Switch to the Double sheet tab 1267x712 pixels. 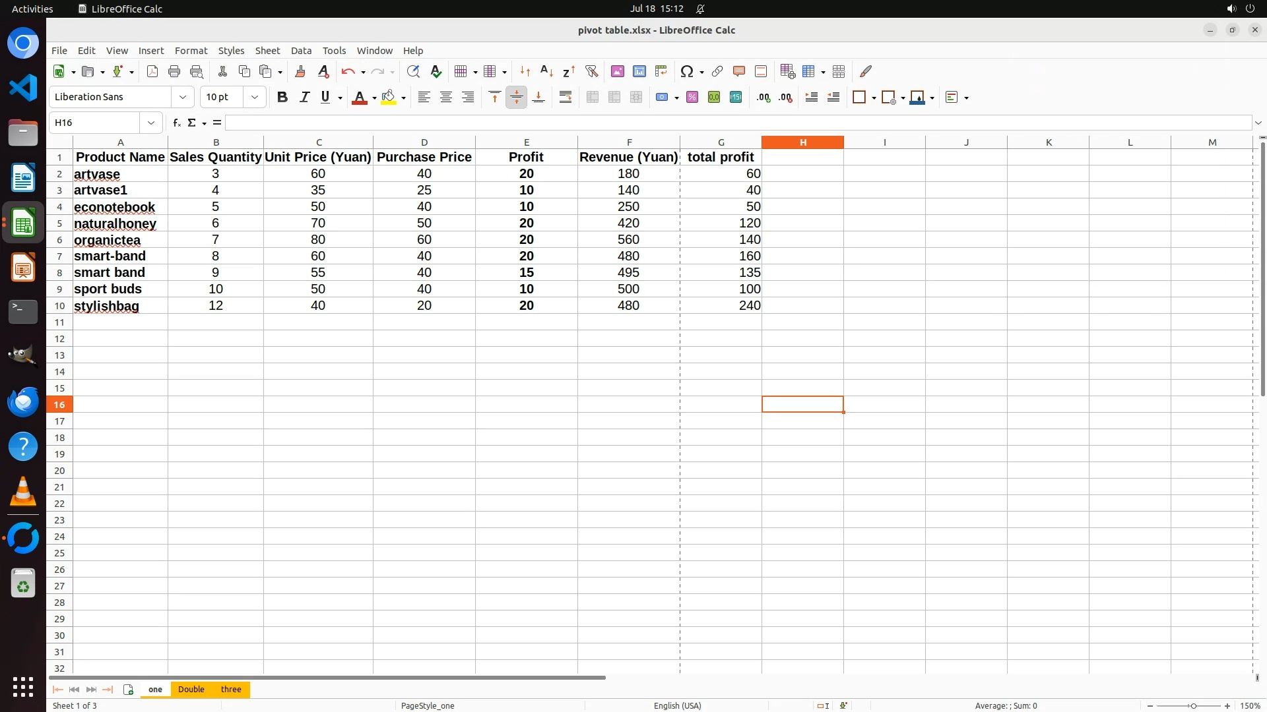tap(191, 689)
